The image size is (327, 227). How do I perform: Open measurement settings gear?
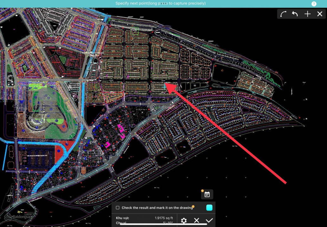click(184, 220)
